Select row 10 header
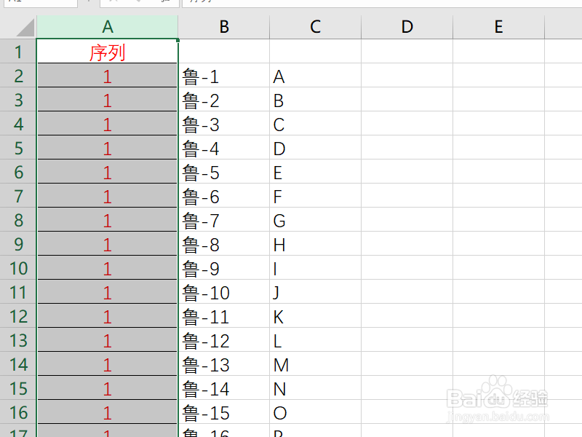The image size is (582, 437). [18, 267]
